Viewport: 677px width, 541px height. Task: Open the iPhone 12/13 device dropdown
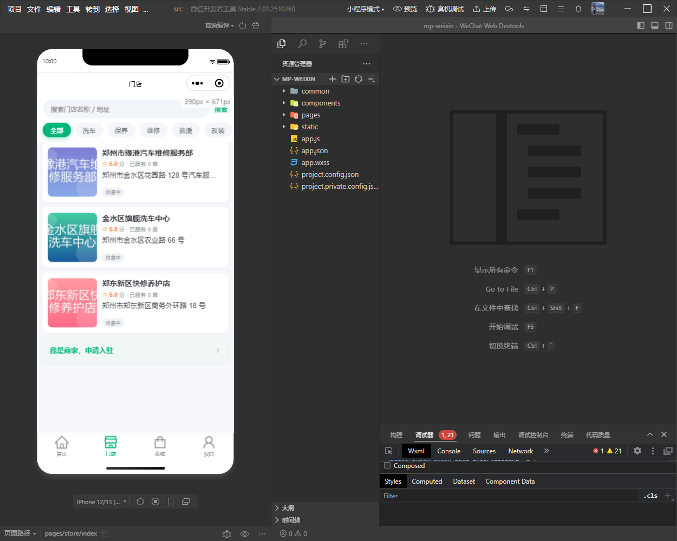click(101, 502)
